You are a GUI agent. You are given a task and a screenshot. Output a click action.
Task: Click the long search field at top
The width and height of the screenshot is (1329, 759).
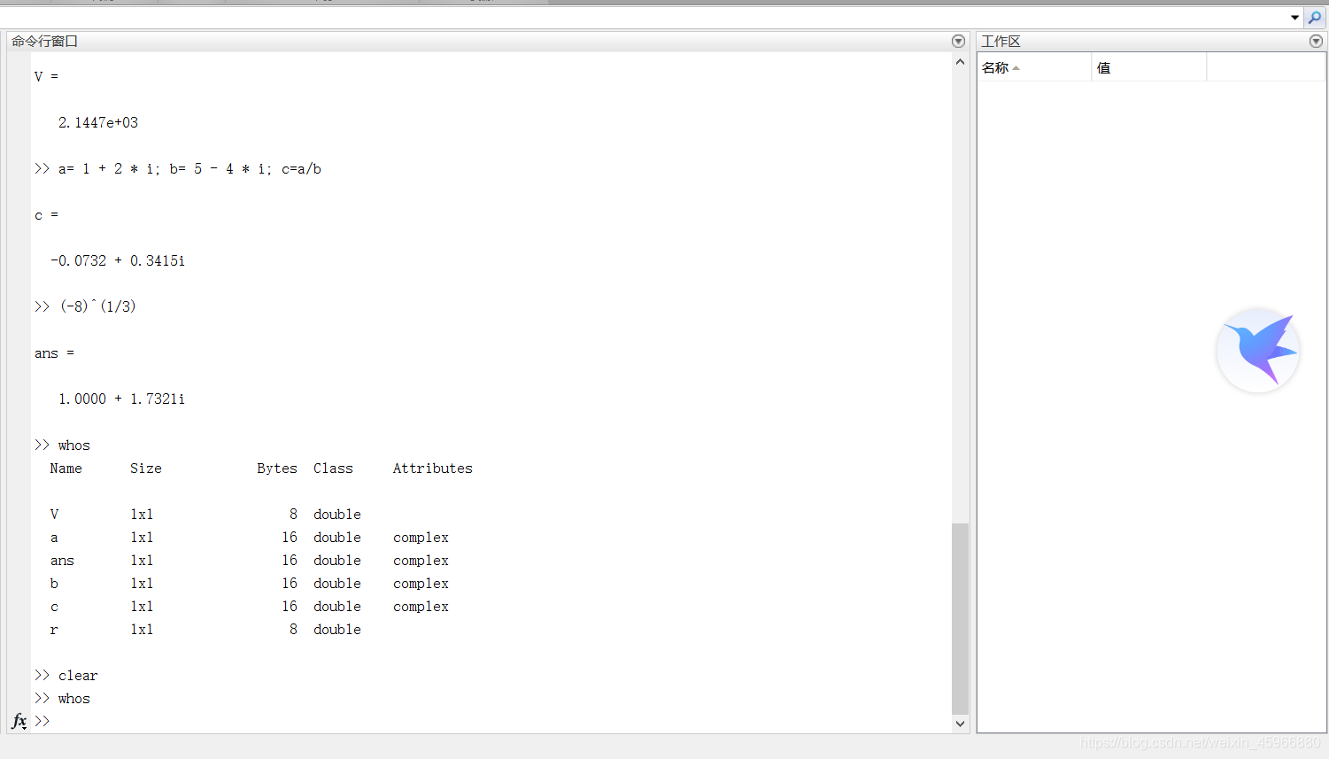[x=644, y=17]
